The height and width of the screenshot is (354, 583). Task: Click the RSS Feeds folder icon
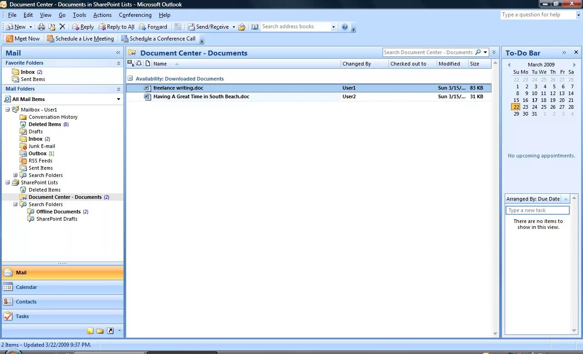pyautogui.click(x=23, y=161)
